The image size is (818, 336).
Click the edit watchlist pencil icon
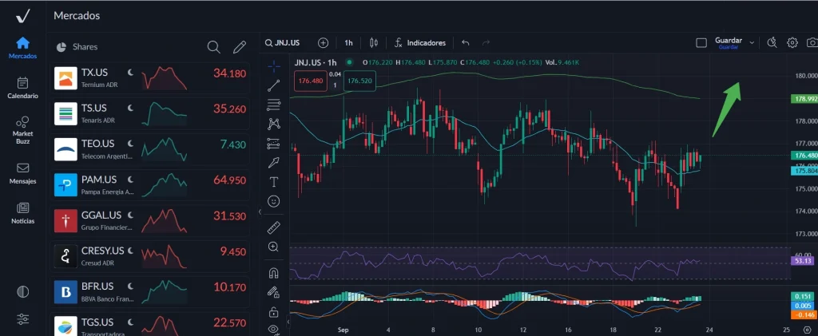[239, 47]
